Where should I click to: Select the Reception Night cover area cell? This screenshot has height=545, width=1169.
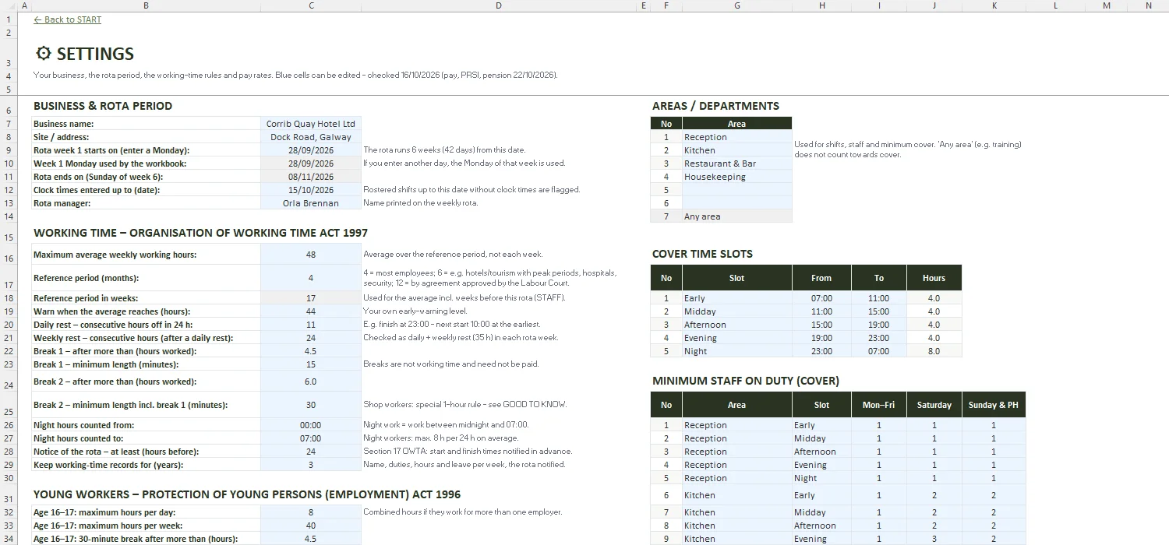pos(736,478)
